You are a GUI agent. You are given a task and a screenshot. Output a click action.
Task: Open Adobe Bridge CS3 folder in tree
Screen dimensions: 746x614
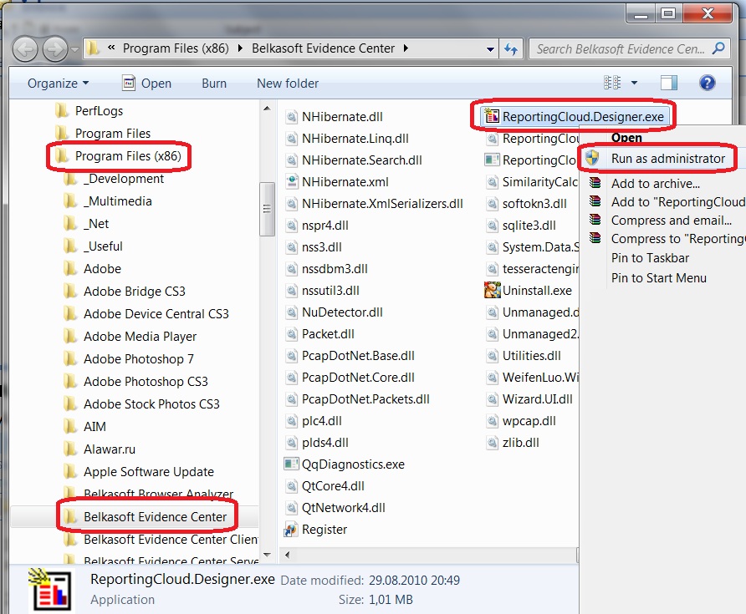pos(134,292)
